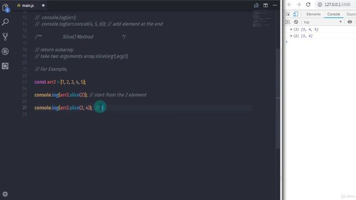The height and width of the screenshot is (200, 356).
Task: Click the site info icon in address bar
Action: pos(320,4)
